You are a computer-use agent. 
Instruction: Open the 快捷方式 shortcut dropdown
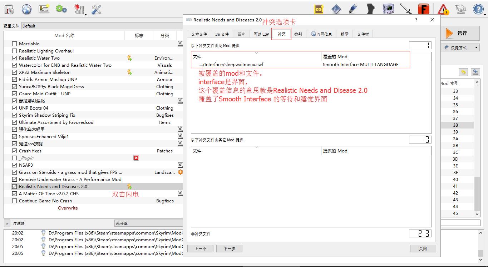[461, 47]
